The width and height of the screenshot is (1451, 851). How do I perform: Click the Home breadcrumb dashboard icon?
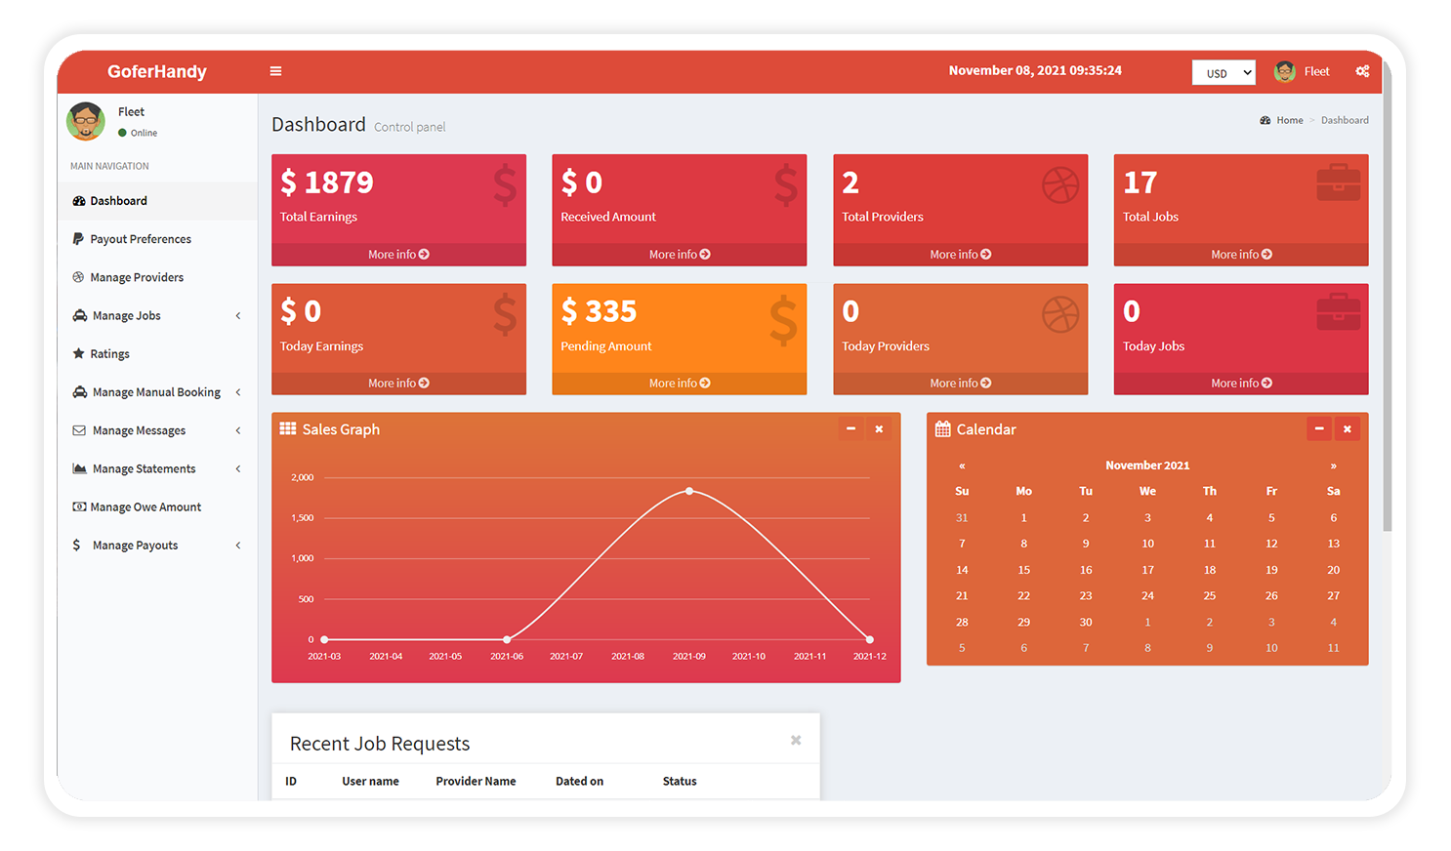1265,120
